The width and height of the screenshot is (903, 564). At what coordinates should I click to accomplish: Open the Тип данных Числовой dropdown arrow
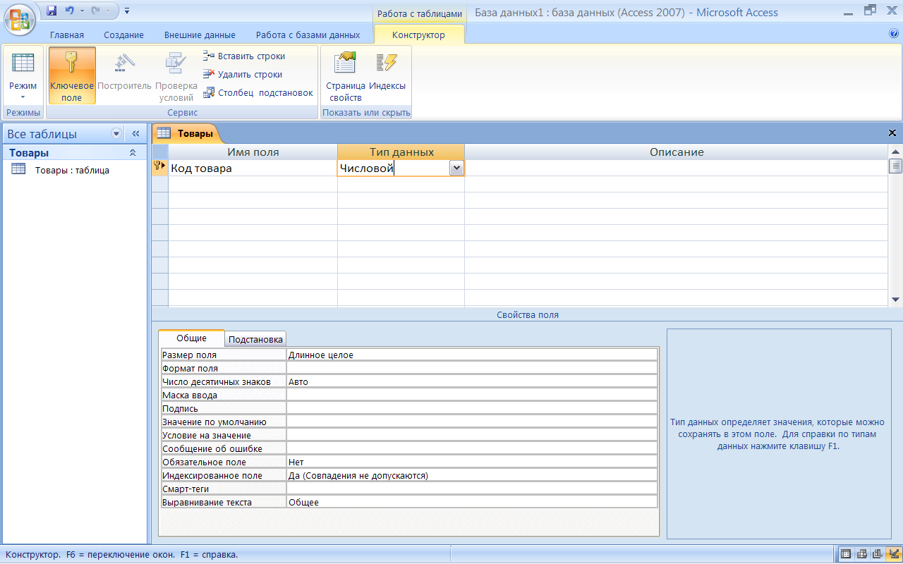pos(456,168)
